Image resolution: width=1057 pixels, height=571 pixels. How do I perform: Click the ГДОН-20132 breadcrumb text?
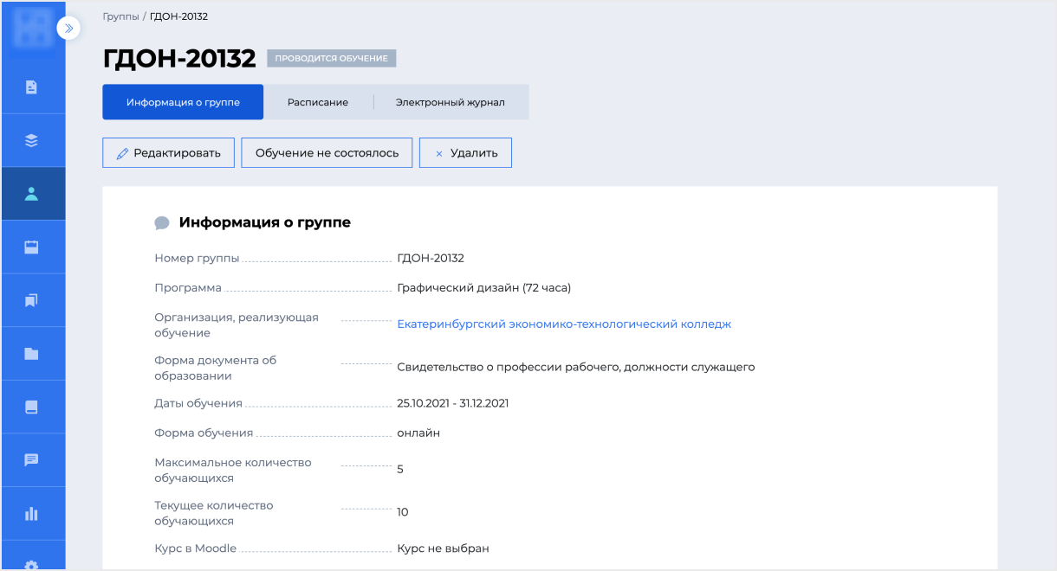click(x=178, y=16)
